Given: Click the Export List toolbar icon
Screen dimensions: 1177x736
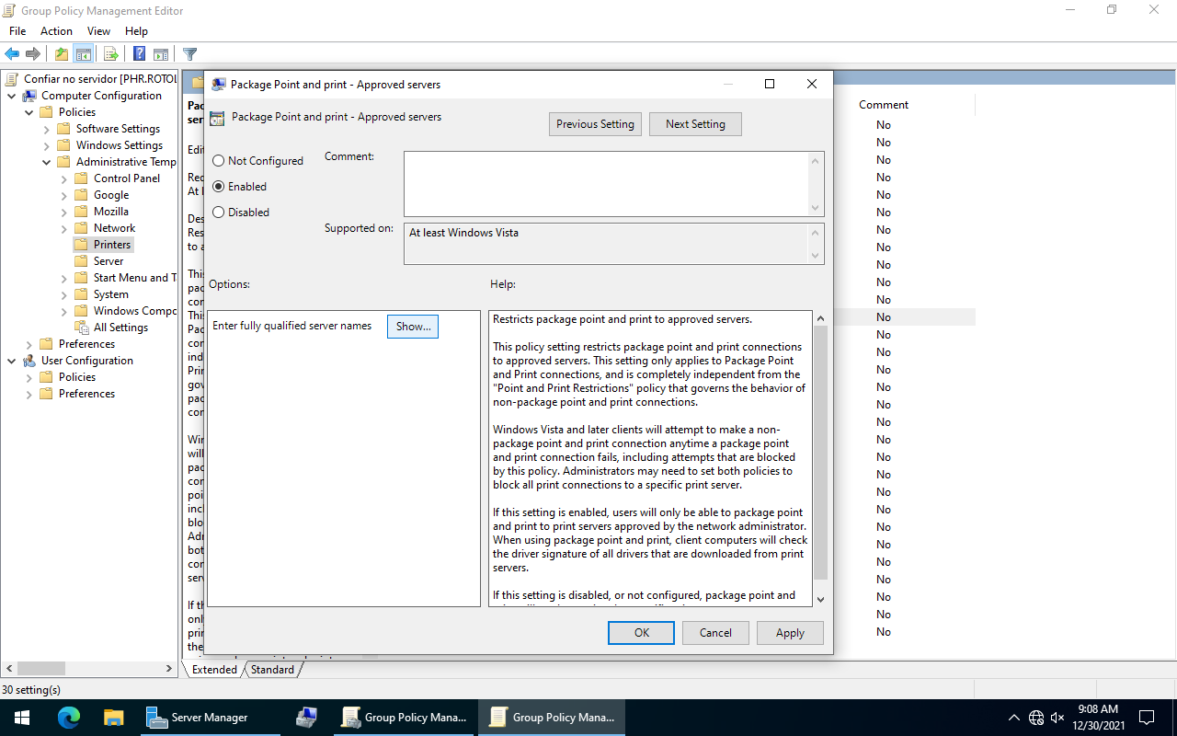Looking at the screenshot, I should point(111,54).
